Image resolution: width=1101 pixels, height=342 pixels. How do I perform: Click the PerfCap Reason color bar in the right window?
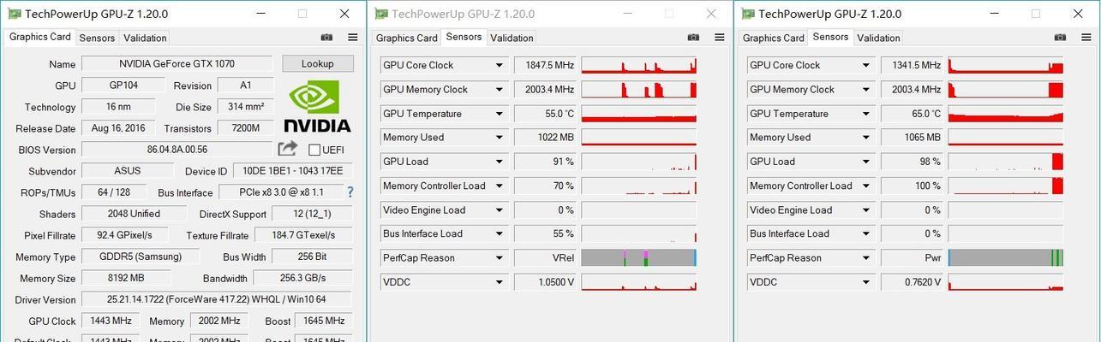(x=1006, y=258)
